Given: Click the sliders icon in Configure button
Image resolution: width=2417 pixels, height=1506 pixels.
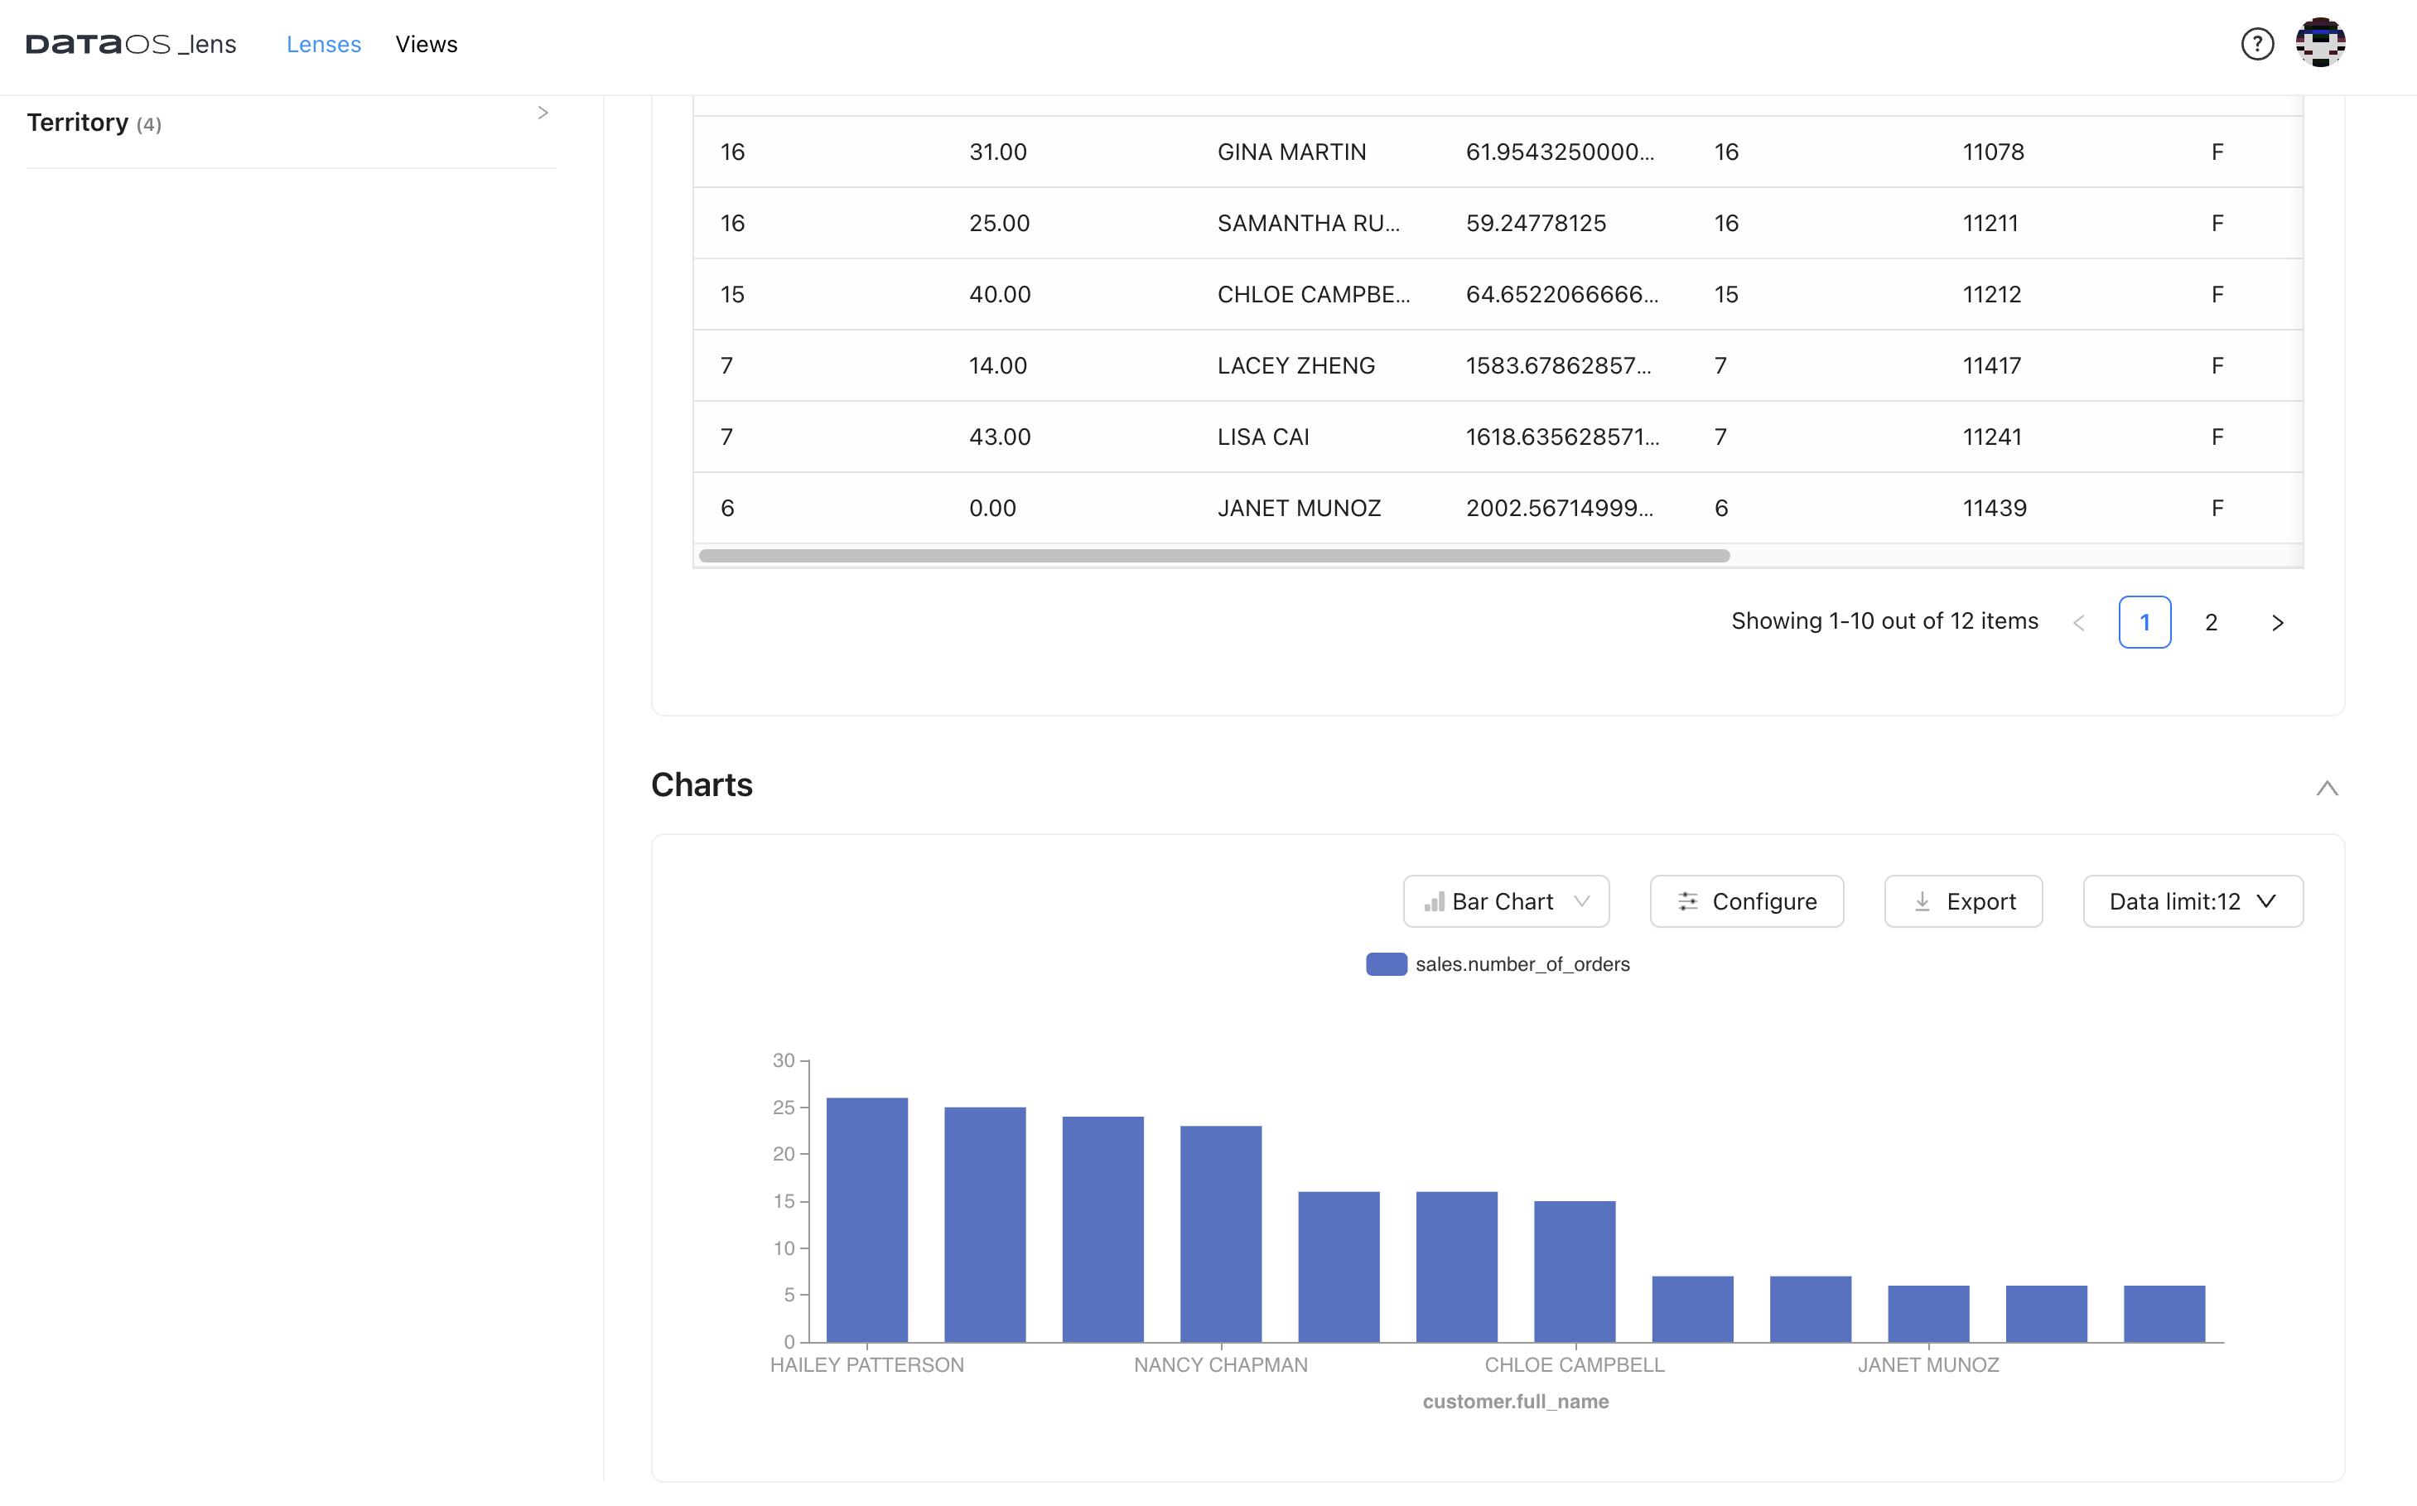Looking at the screenshot, I should pos(1687,901).
